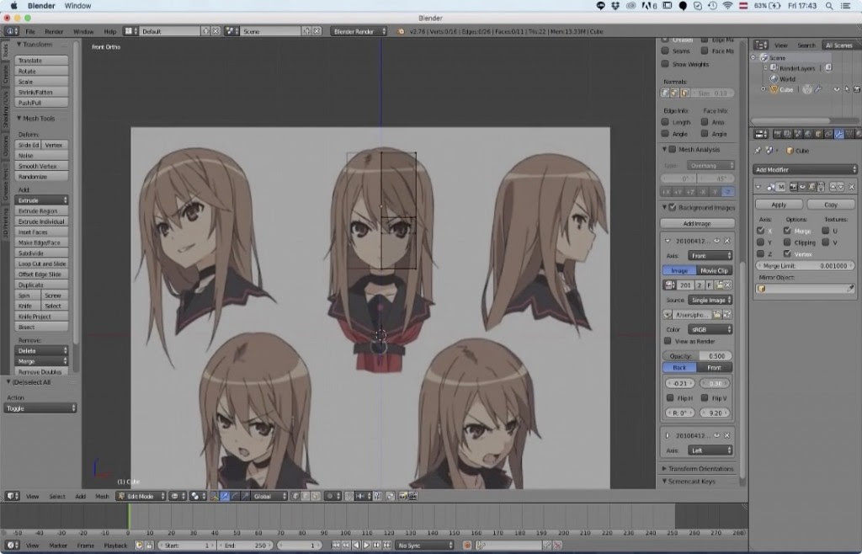
Task: Open the Add Modifier dropdown
Action: (806, 169)
